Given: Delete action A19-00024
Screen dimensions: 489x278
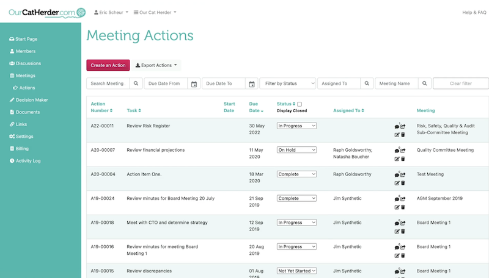Looking at the screenshot, I should (x=403, y=207).
